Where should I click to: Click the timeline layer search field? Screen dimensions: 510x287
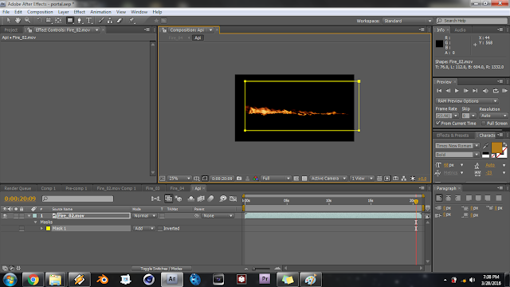[78, 199]
